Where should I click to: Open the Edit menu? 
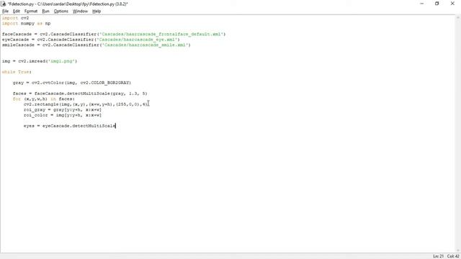pyautogui.click(x=16, y=12)
